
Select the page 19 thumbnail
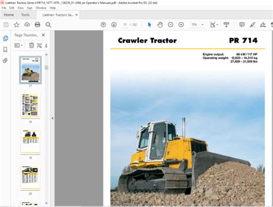pos(31,142)
